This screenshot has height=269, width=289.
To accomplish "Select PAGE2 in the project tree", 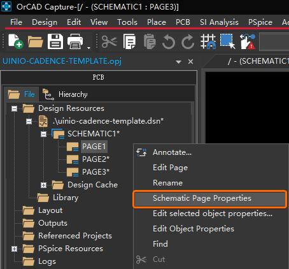I will (x=95, y=159).
